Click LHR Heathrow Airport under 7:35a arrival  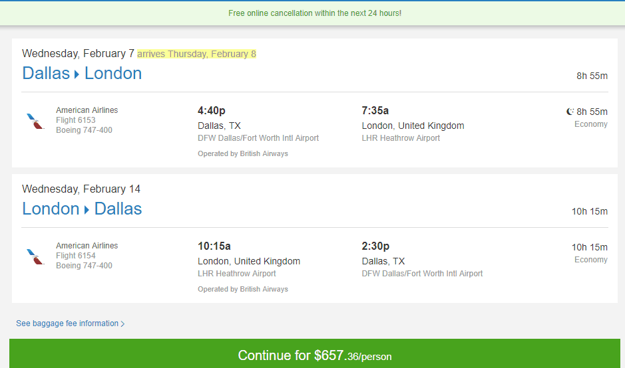(x=401, y=138)
